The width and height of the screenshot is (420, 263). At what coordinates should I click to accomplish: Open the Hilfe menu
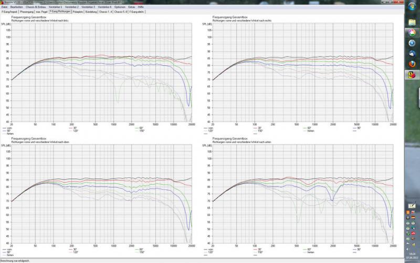tap(141, 7)
